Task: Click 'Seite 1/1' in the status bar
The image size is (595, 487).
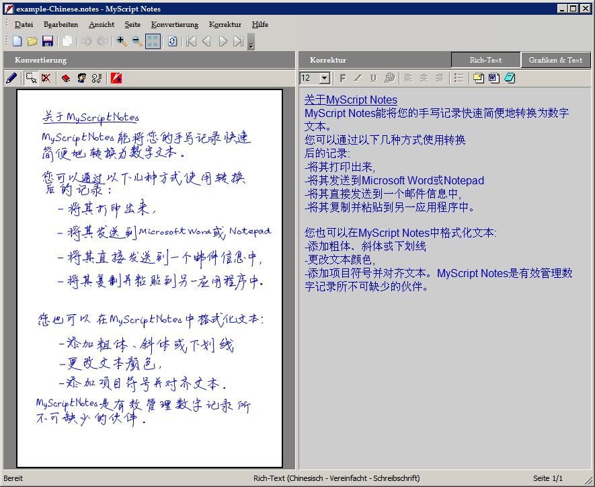Action: pyautogui.click(x=547, y=478)
